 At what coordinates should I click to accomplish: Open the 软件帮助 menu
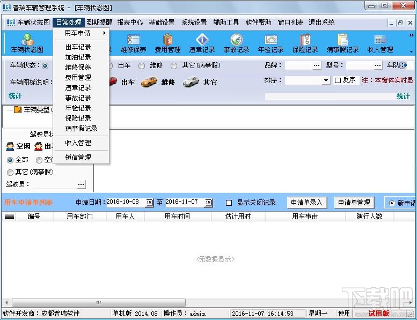click(x=258, y=23)
